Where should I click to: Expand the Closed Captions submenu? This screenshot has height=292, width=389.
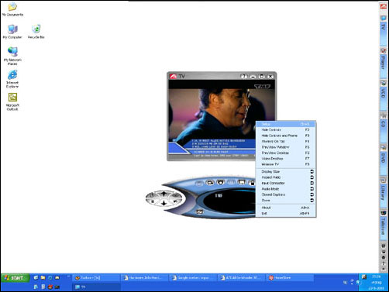[286, 194]
